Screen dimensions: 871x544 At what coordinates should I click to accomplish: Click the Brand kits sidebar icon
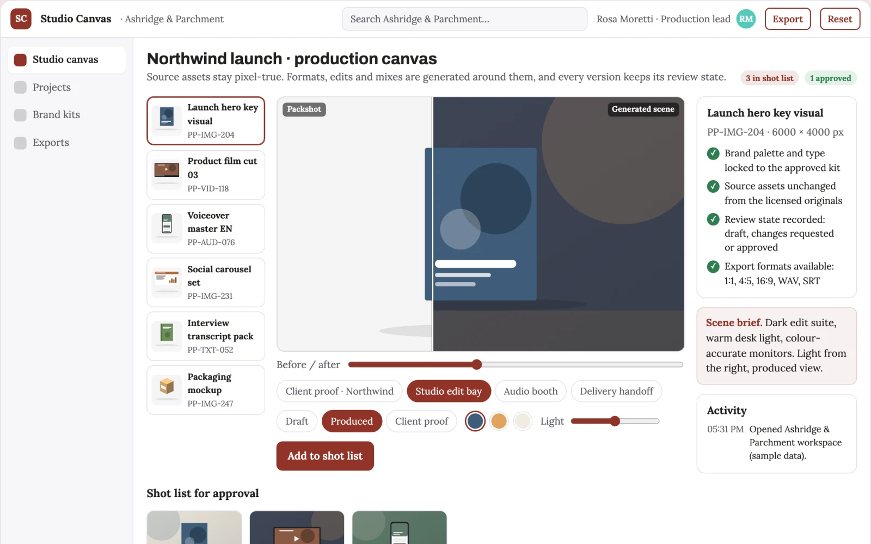tap(20, 115)
